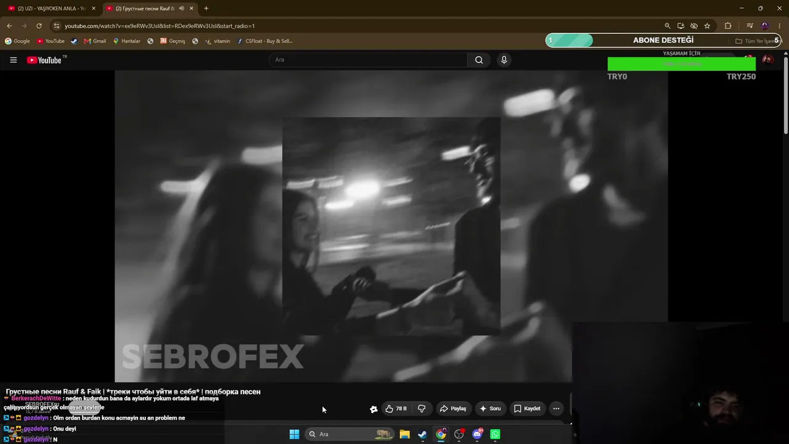Open the Google bookmark
Image resolution: width=789 pixels, height=444 pixels.
pyautogui.click(x=17, y=41)
